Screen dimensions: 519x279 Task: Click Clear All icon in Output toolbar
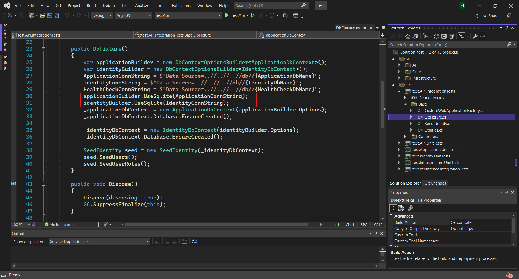(x=185, y=241)
